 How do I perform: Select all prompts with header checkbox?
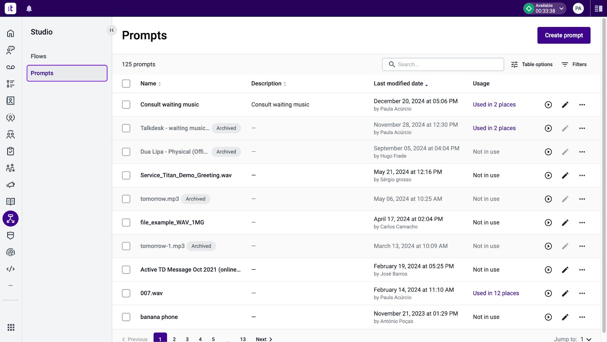(x=126, y=83)
